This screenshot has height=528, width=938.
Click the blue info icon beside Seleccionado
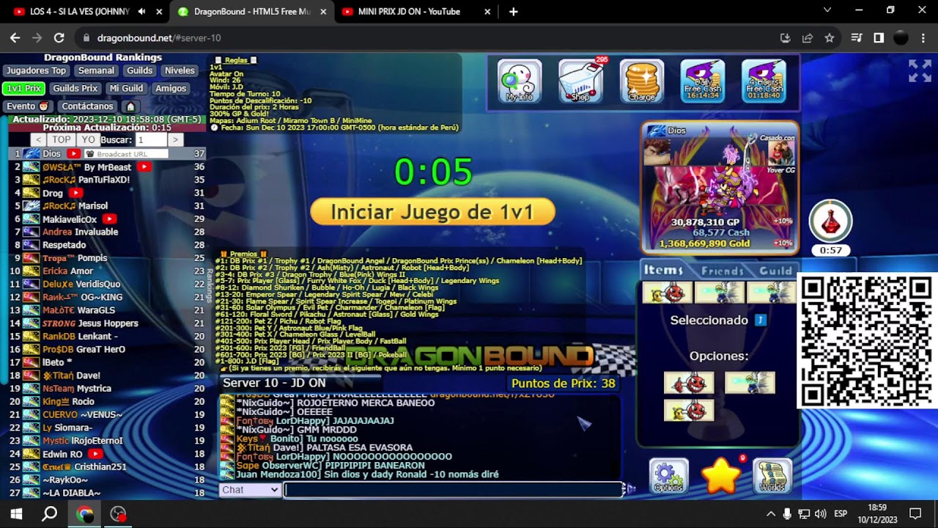pyautogui.click(x=760, y=320)
